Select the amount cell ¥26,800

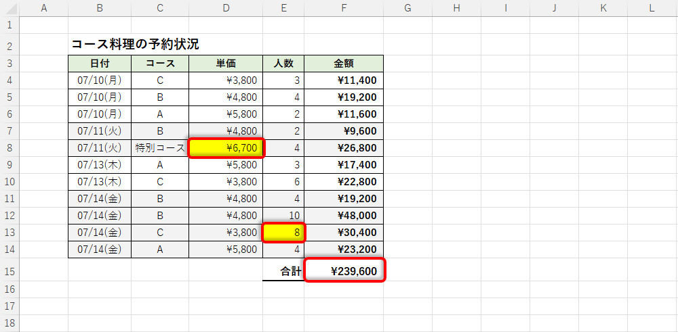pos(344,148)
